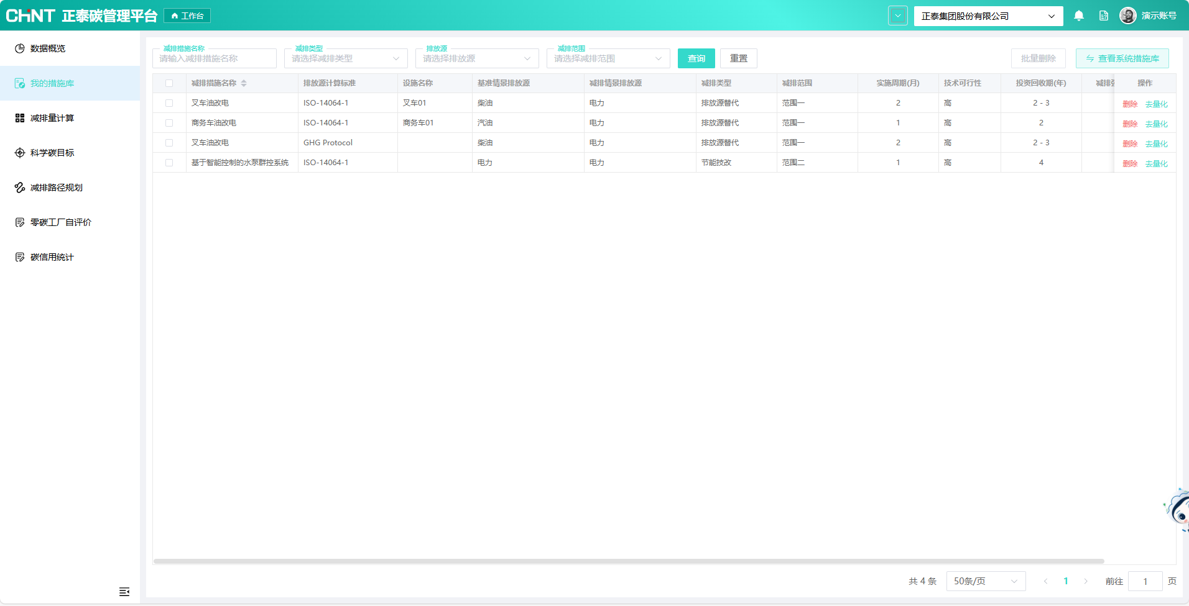
Task: Go to next page arrow
Action: click(x=1086, y=581)
